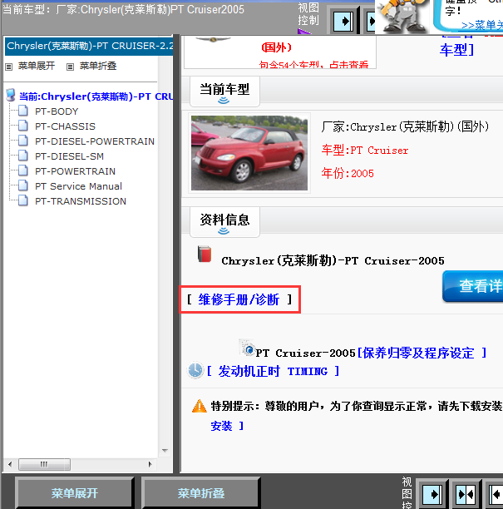Click the Chrysler wing logo
503x509 pixels.
click(213, 39)
